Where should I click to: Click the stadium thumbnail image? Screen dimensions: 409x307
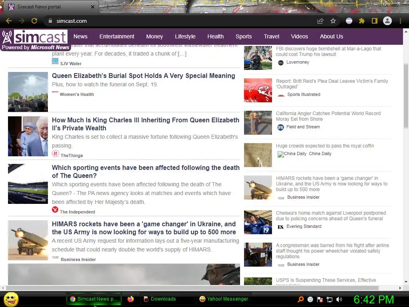tap(28, 184)
